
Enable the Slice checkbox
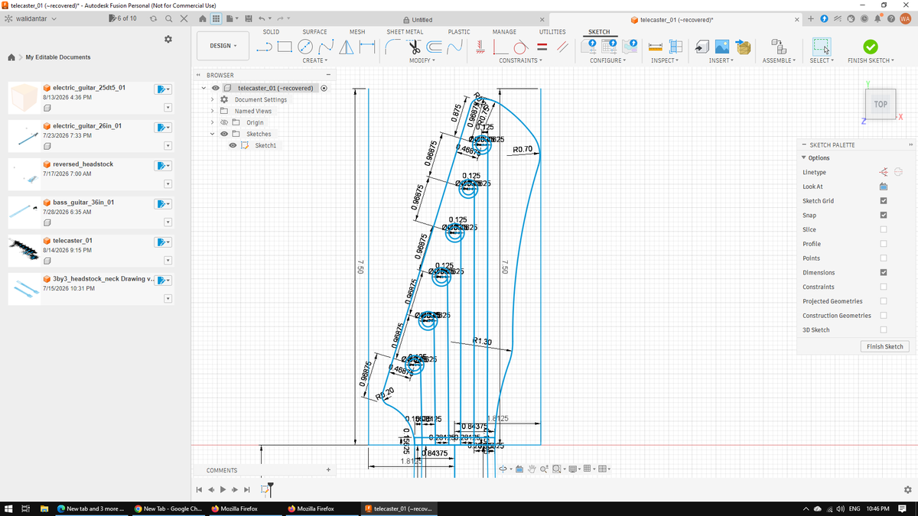click(884, 229)
